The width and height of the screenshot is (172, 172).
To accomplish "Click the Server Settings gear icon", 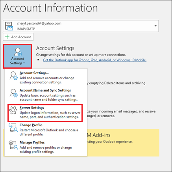I will (x=13, y=110).
